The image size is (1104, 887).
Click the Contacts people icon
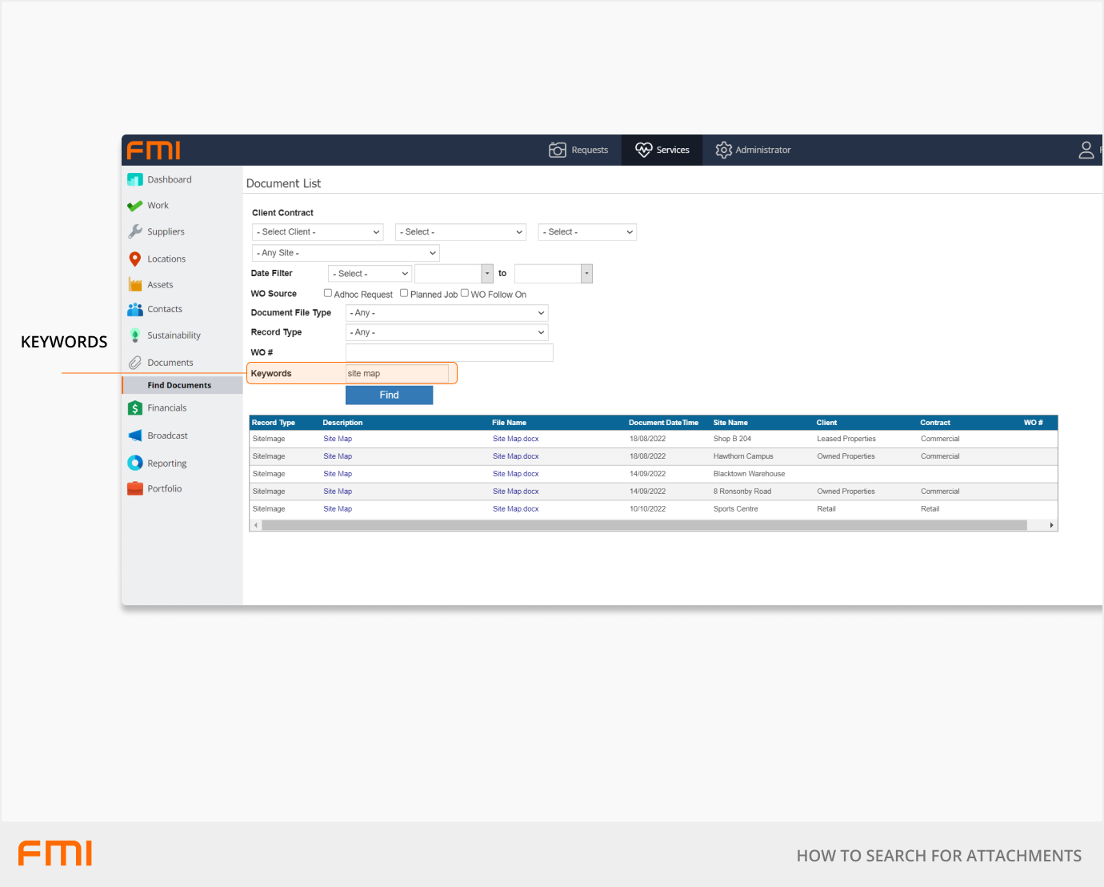[x=134, y=309]
